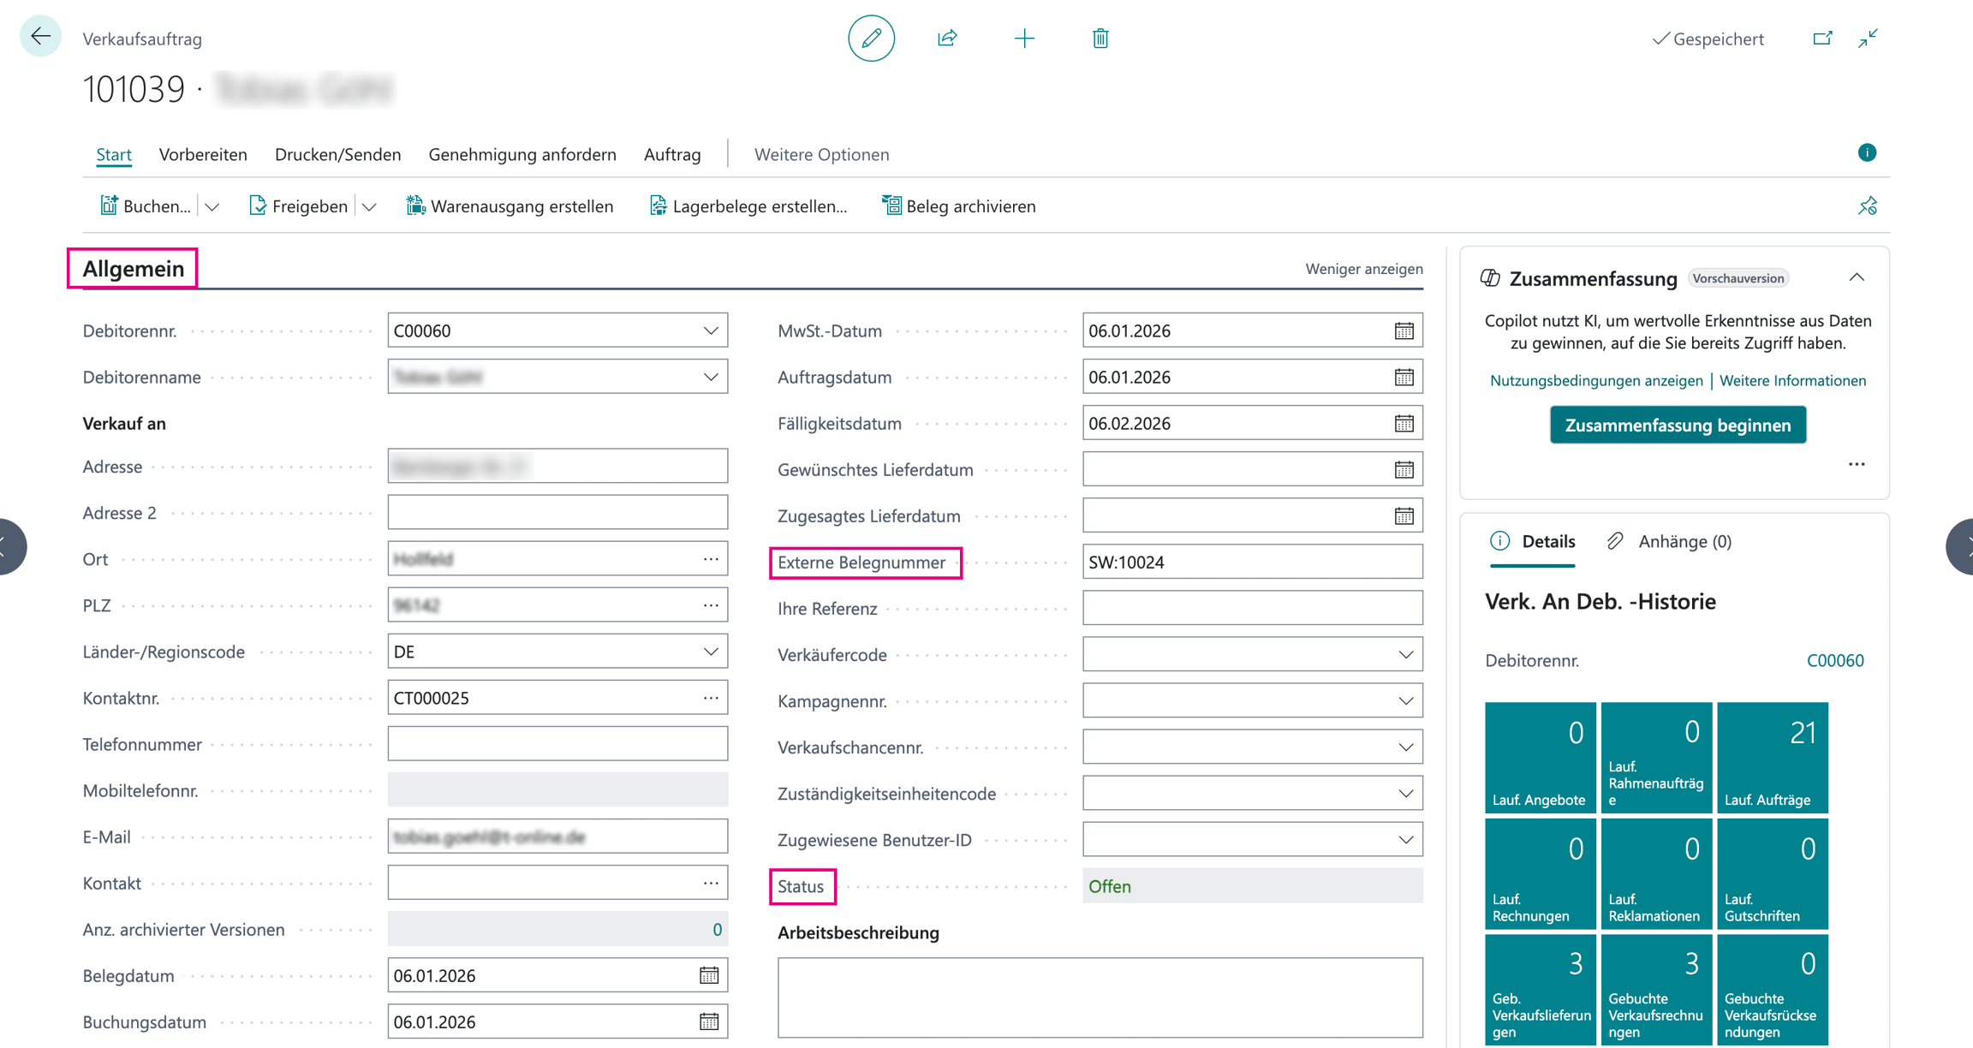This screenshot has height=1048, width=1973.
Task: Go to previous record arrow
Action: (x=12, y=546)
